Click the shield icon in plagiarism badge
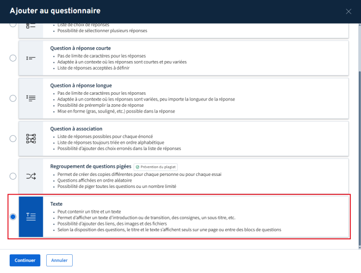361x273 pixels. pos(138,167)
